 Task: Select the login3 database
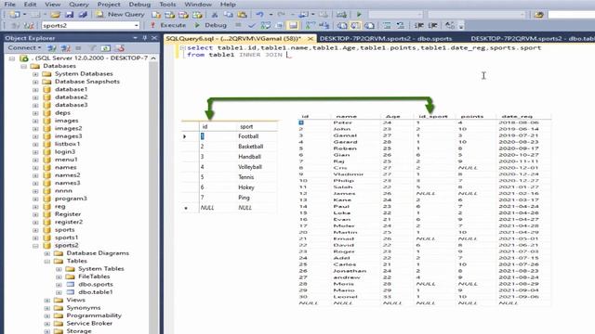tap(65, 152)
